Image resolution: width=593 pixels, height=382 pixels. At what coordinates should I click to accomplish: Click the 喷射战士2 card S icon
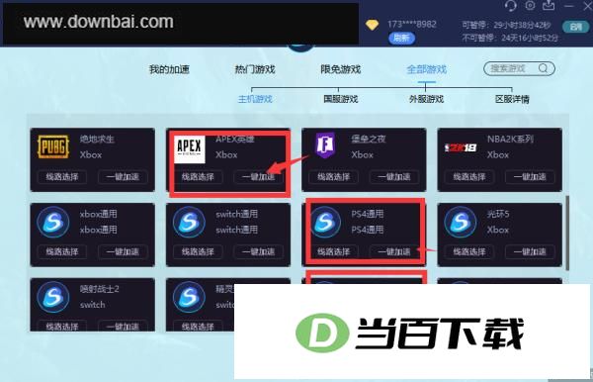coord(53,297)
